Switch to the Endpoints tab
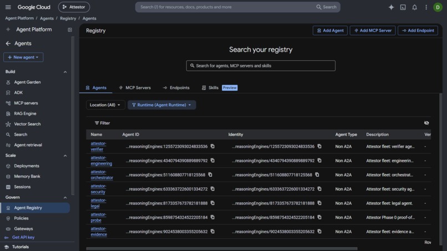447x251 pixels. point(176,88)
